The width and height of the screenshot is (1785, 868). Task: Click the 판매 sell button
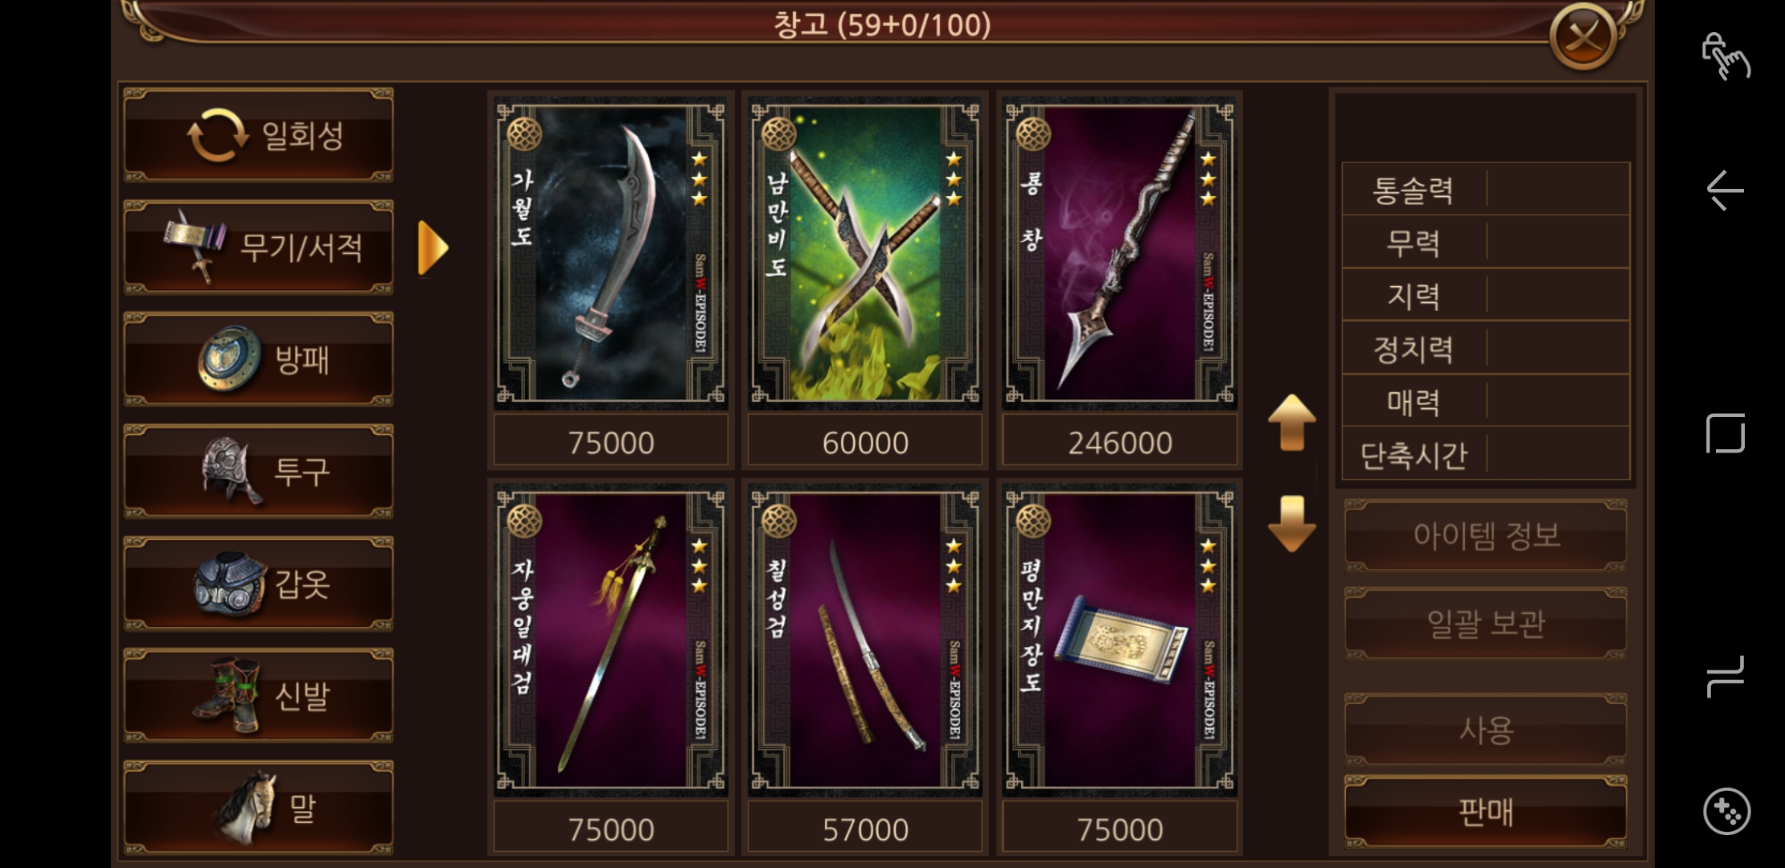1485,812
